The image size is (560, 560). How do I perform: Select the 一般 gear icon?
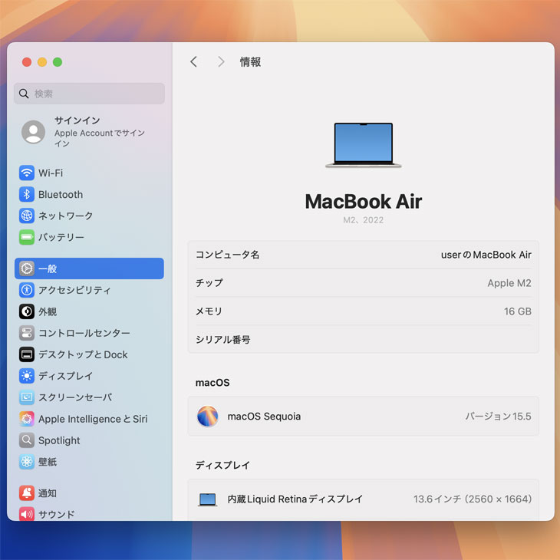click(x=27, y=268)
